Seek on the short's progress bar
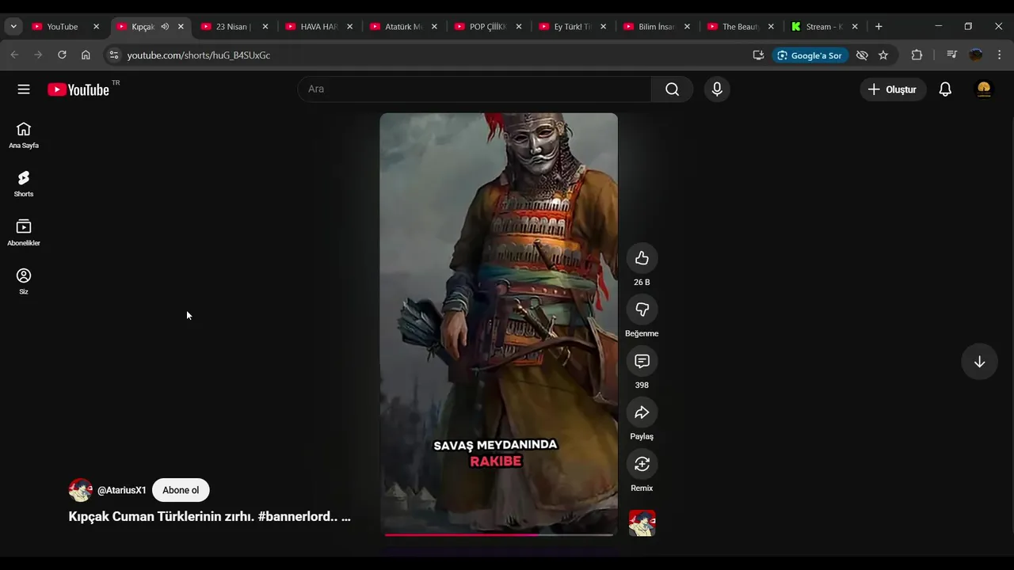1014x570 pixels. (x=499, y=534)
